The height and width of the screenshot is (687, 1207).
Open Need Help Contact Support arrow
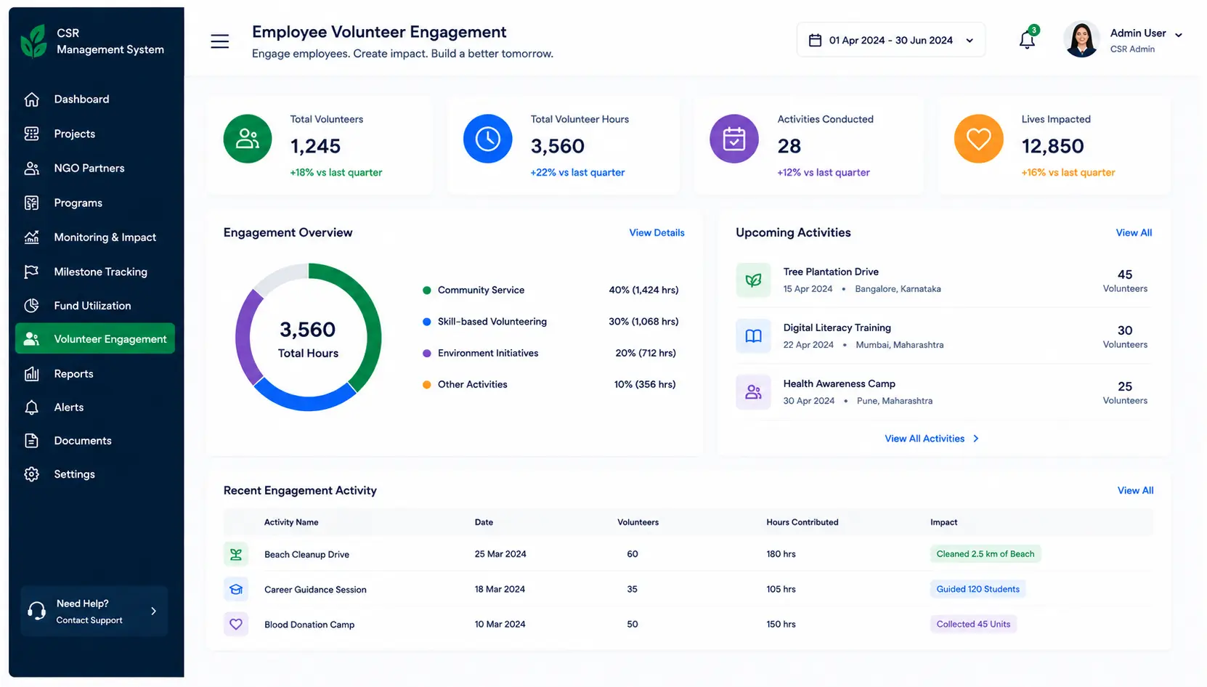[153, 611]
